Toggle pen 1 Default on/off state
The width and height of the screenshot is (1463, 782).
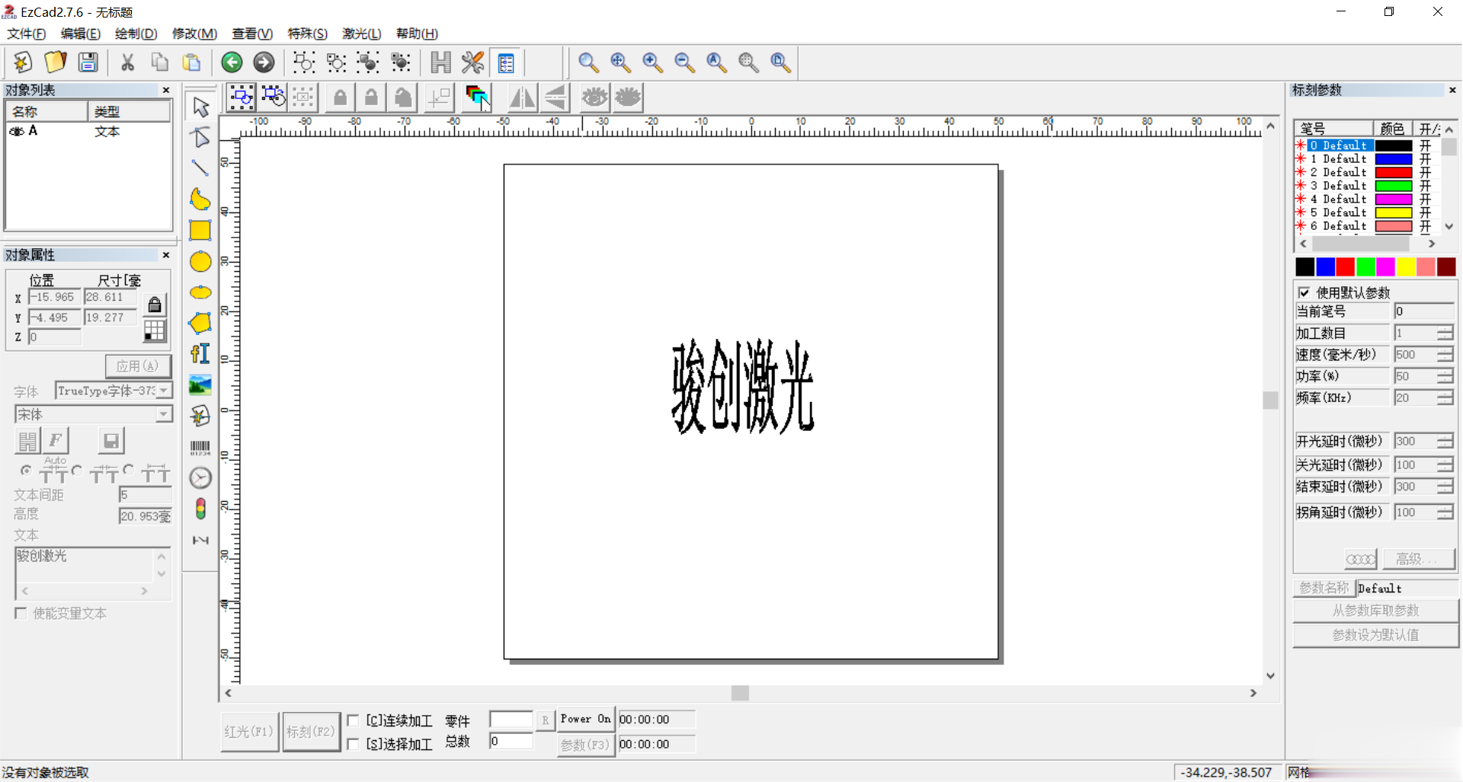coord(1425,158)
